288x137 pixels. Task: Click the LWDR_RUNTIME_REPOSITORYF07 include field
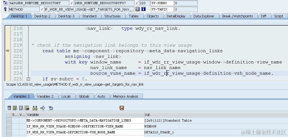104,3
